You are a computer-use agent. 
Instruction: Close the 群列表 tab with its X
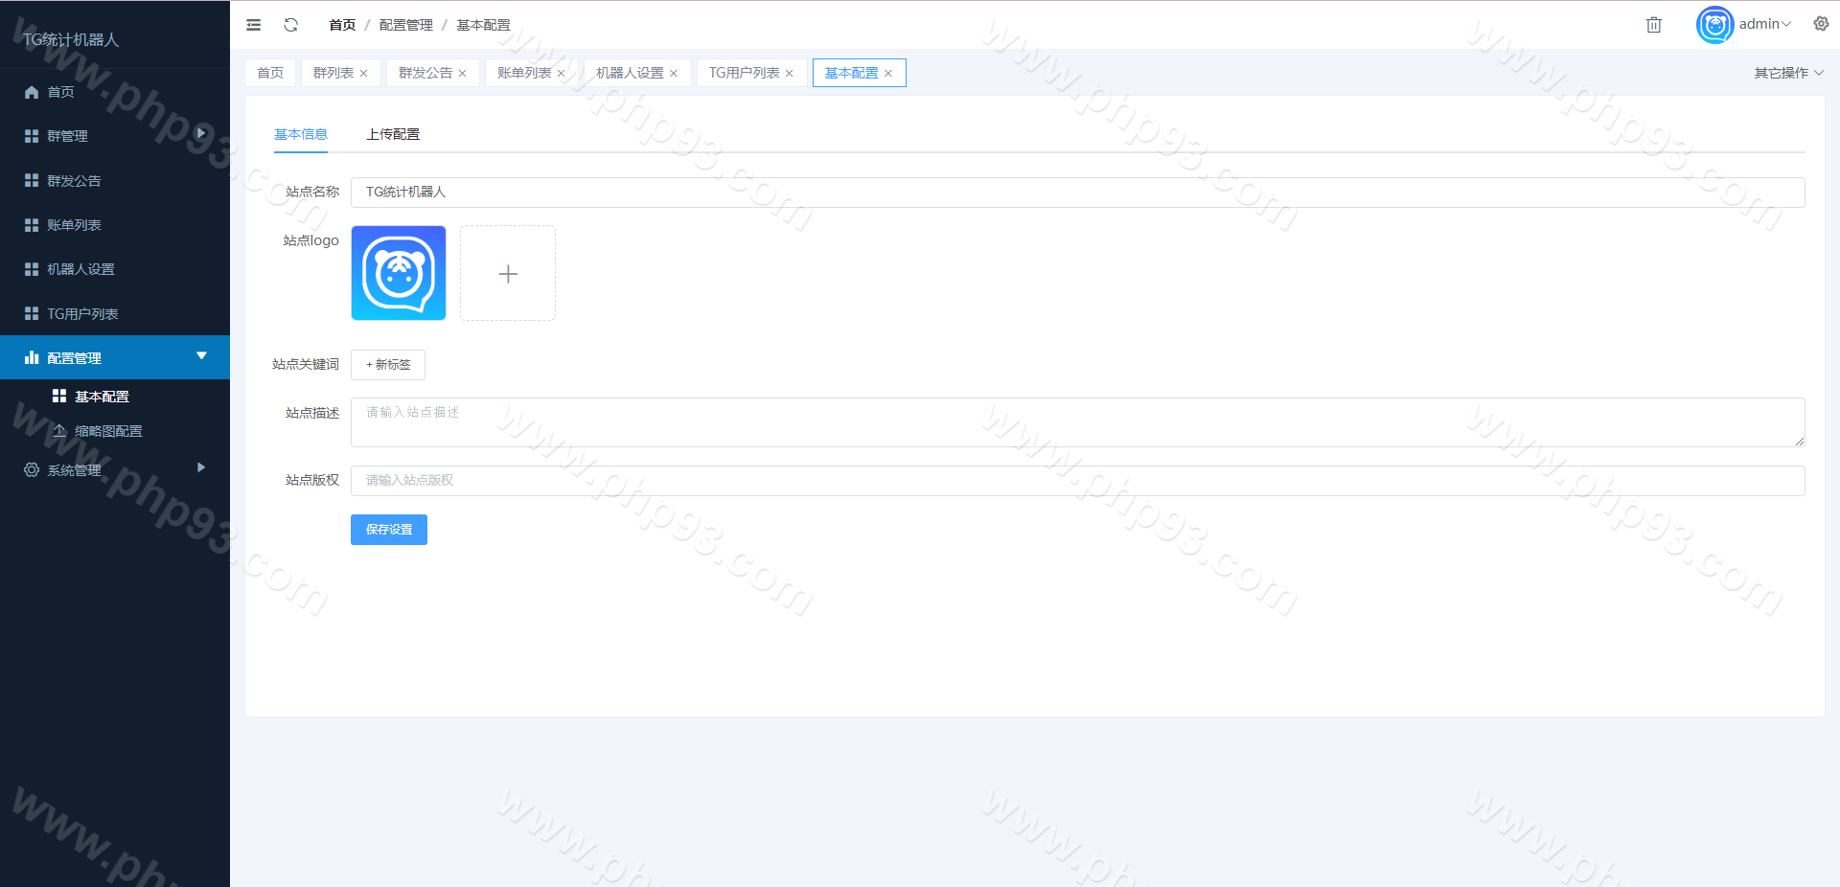[364, 74]
